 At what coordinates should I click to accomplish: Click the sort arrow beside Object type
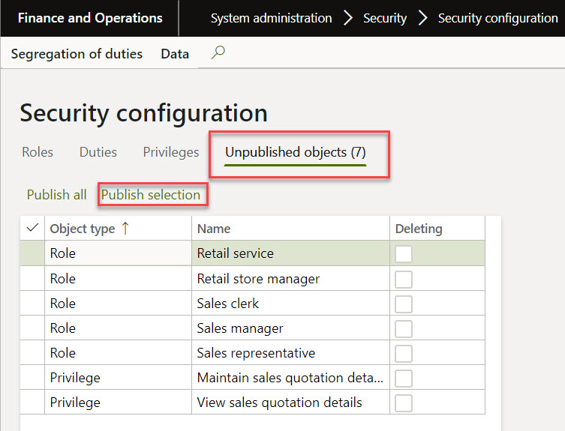click(125, 229)
